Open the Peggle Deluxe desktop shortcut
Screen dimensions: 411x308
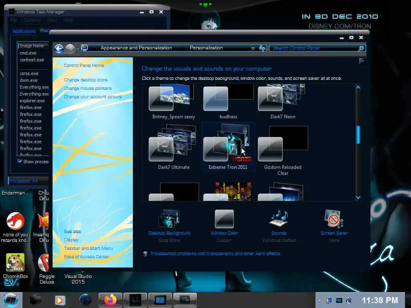tap(46, 268)
